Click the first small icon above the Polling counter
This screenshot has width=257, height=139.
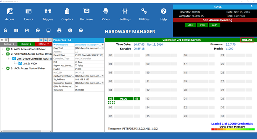click(2, 40)
